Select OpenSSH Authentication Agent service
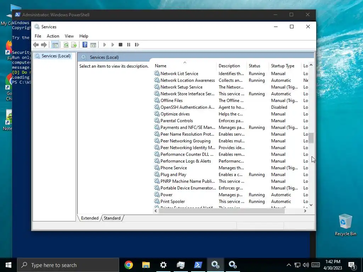Screen dimensions: 363x272 (x=231, y=107)
